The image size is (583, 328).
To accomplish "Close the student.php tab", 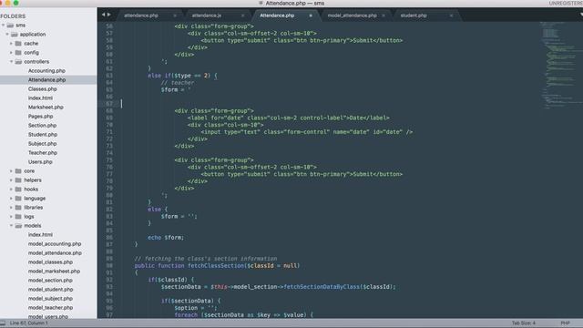I will click(452, 15).
